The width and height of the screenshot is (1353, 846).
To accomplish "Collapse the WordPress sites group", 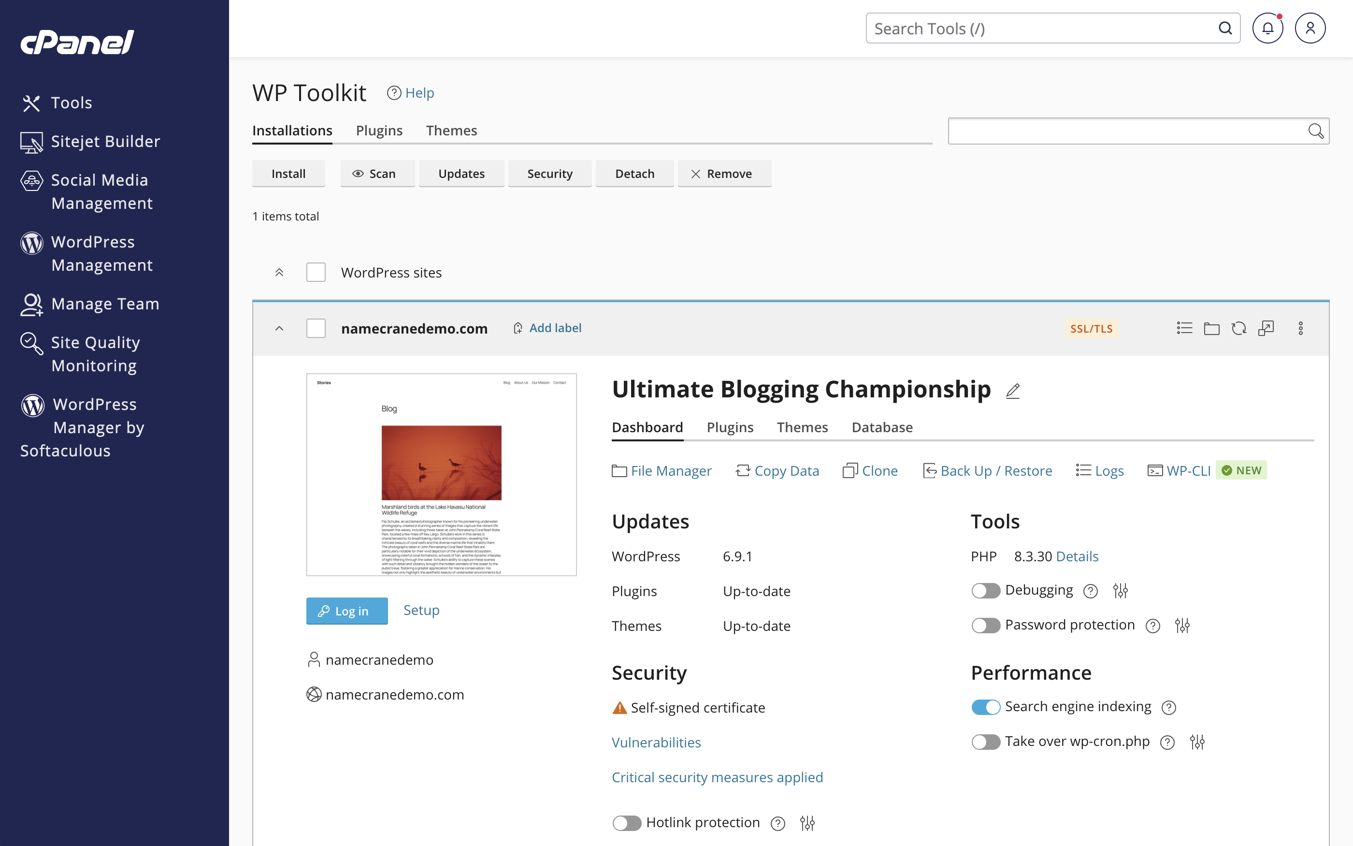I will point(279,272).
